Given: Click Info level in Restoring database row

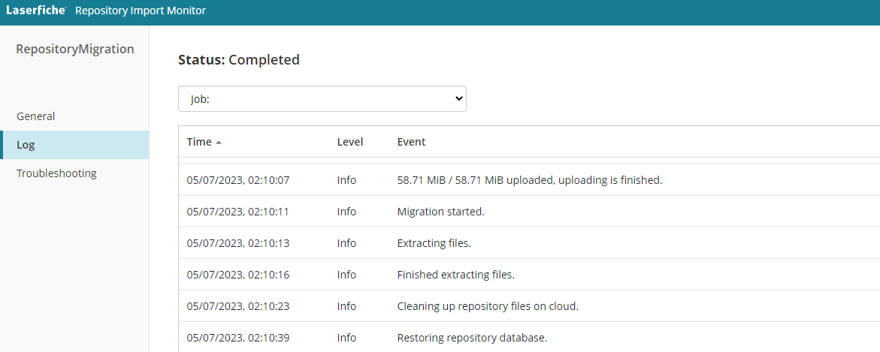Looking at the screenshot, I should click(347, 338).
